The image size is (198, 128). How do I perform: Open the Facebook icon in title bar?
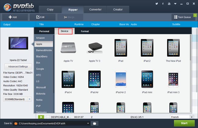point(163,4)
